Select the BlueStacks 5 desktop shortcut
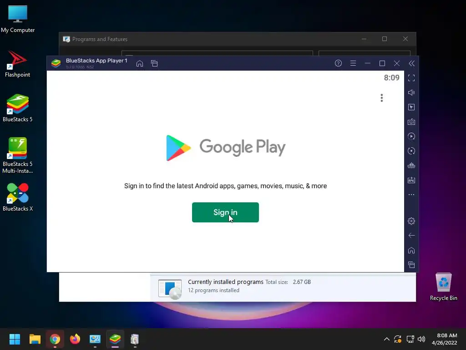 18,108
